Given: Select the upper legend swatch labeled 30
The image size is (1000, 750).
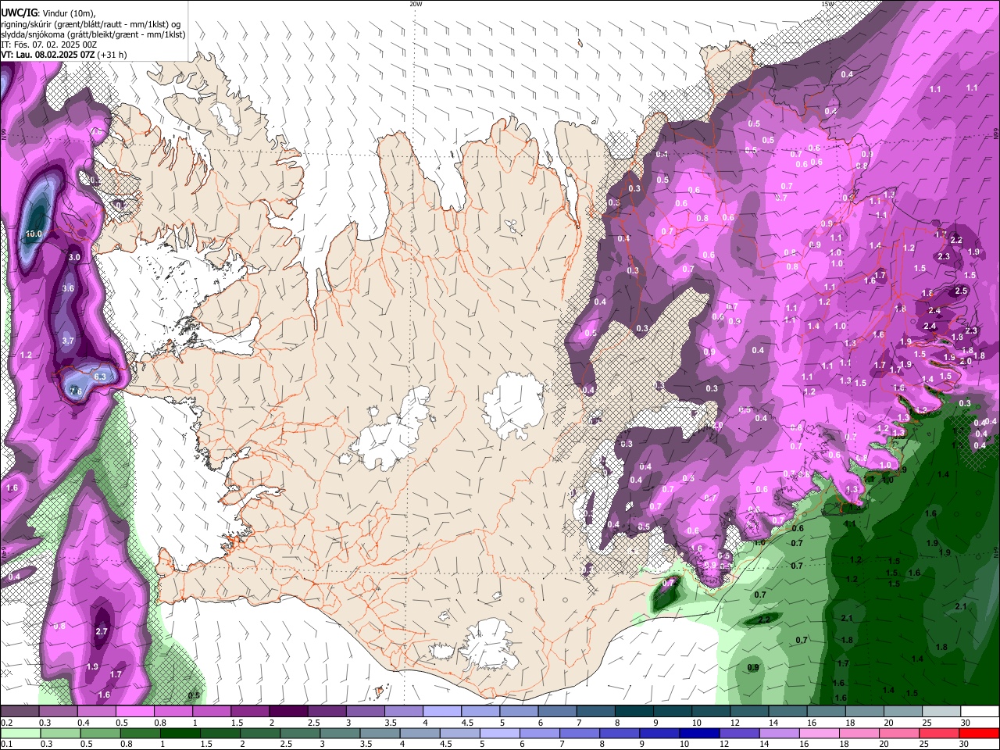Looking at the screenshot, I should click(979, 712).
